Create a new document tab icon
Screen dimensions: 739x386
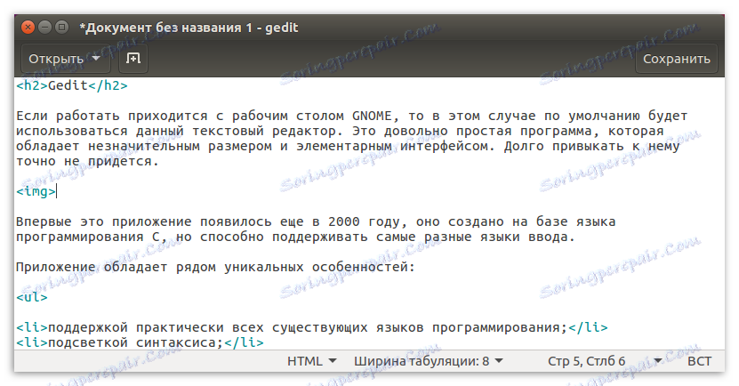[133, 59]
